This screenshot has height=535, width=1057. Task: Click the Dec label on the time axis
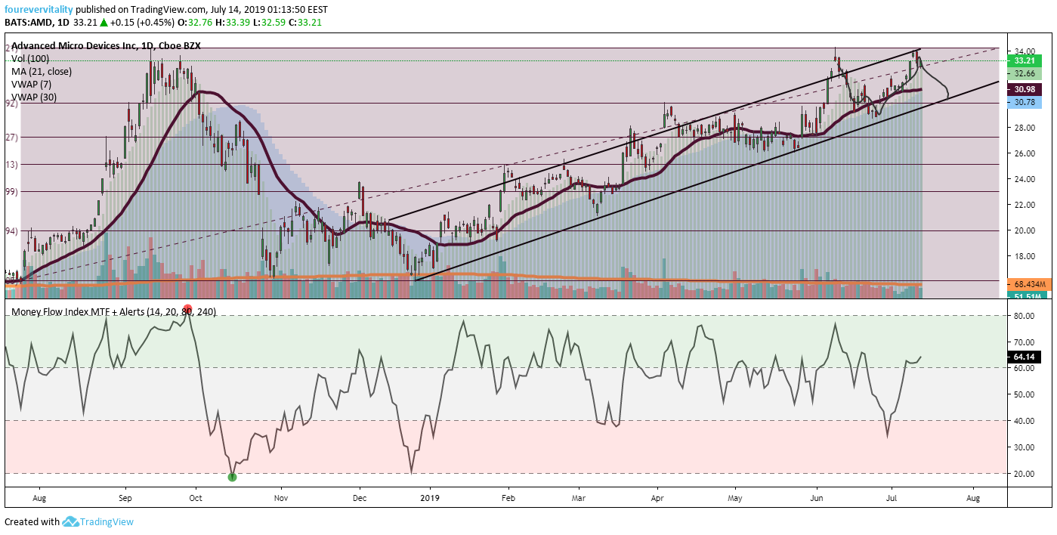pyautogui.click(x=360, y=498)
